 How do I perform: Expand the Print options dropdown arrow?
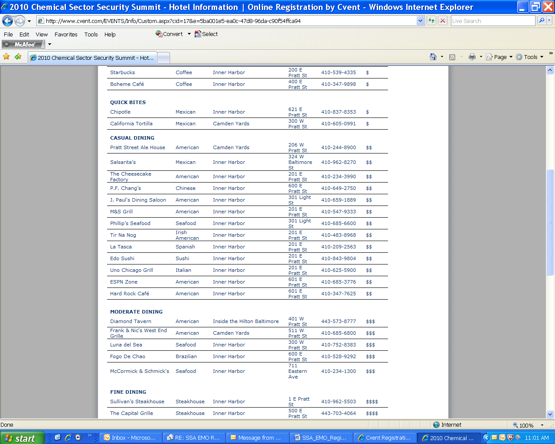point(481,57)
